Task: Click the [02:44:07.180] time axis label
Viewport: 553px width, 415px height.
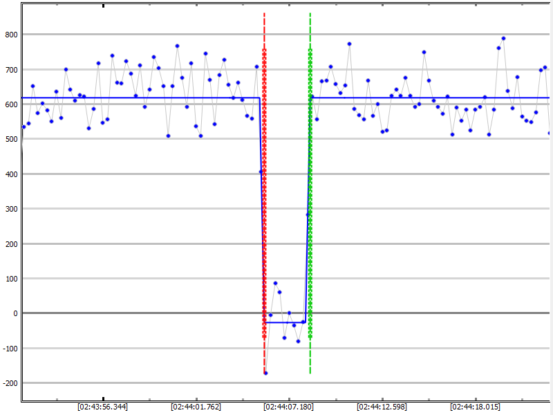Action: point(290,407)
